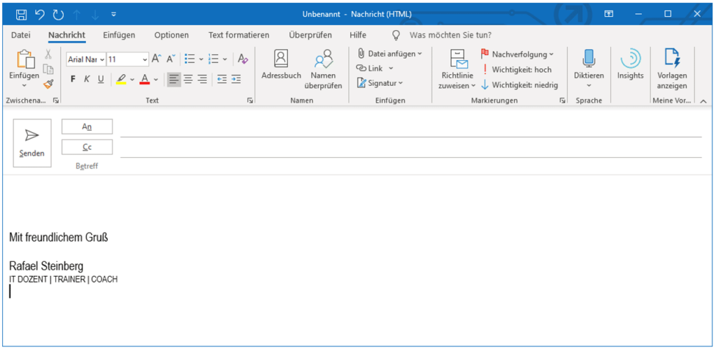The image size is (716, 350).
Task: Open the font color dropdown arrow
Action: coord(156,80)
